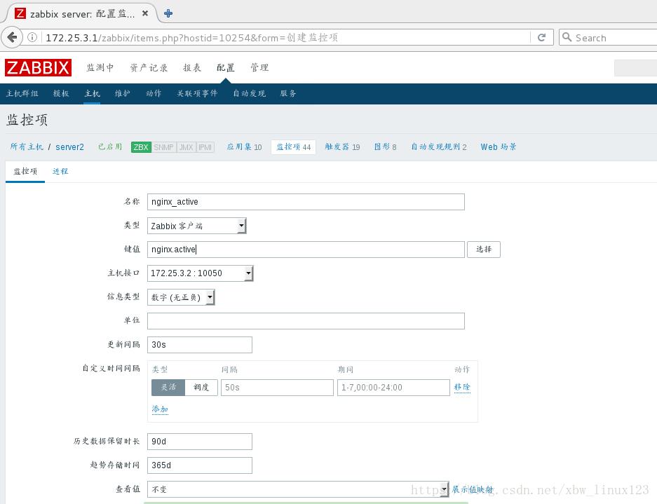Viewport: 657px width, 504px height.
Task: Click the 选择 button next to key field
Action: [x=484, y=250]
